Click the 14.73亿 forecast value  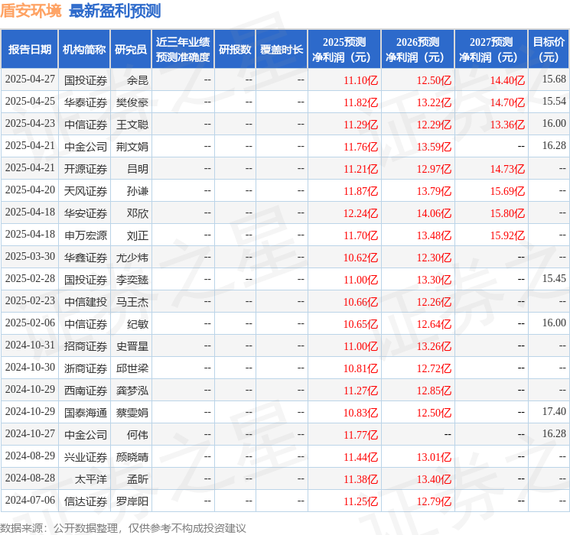(x=507, y=169)
